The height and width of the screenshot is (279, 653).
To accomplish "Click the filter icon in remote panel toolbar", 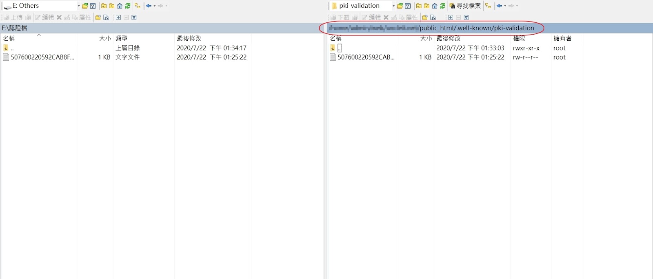I will pos(408,6).
